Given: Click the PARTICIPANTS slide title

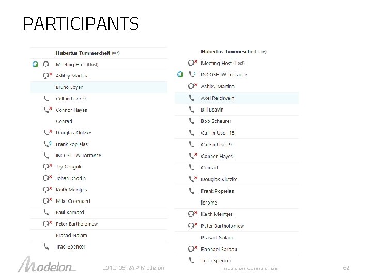Looking at the screenshot, I should [x=81, y=24].
